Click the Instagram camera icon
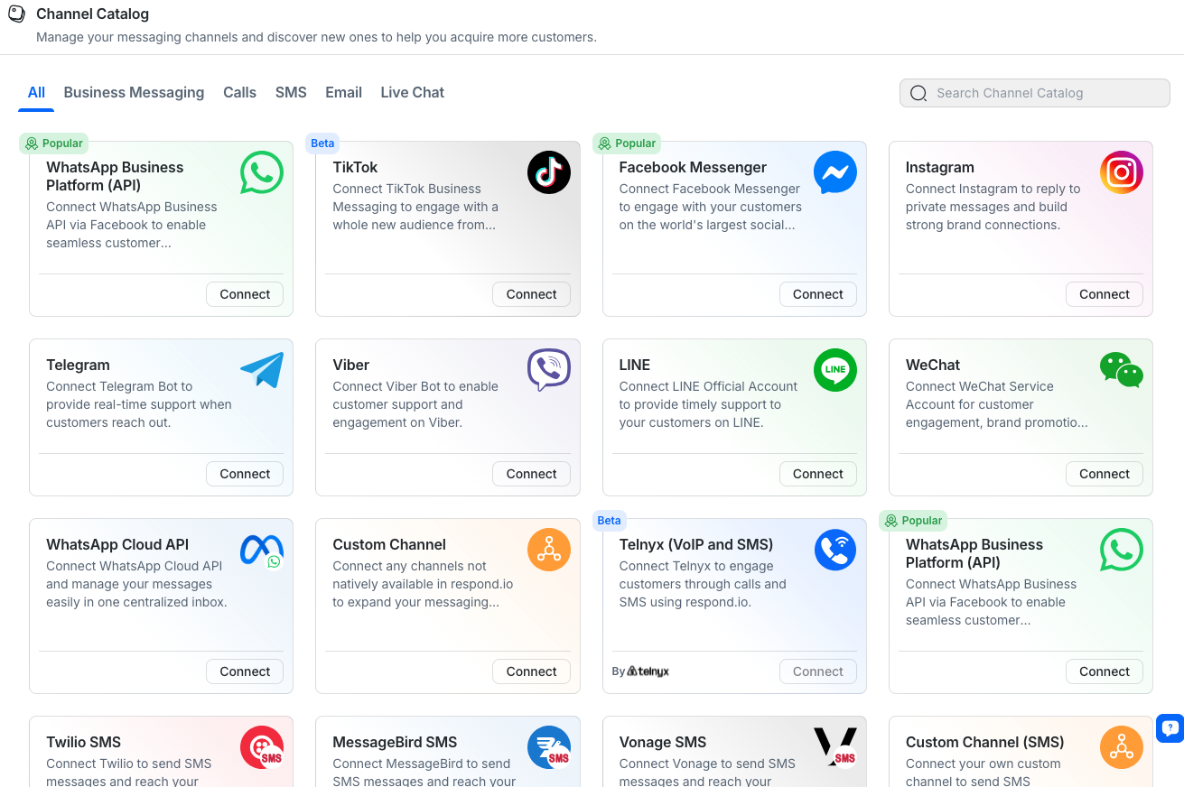 (1121, 172)
